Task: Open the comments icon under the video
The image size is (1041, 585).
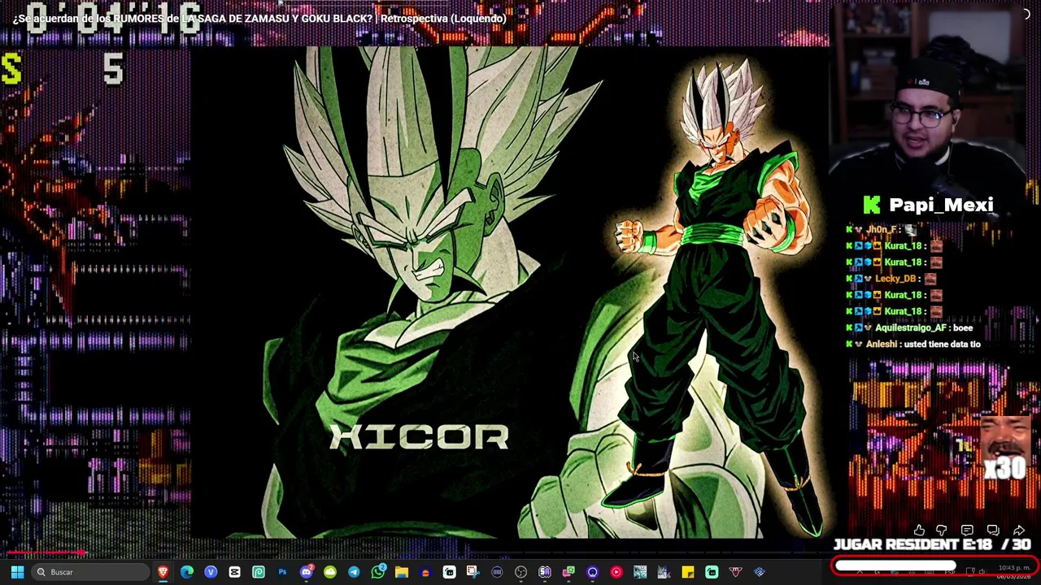Action: pos(967,531)
